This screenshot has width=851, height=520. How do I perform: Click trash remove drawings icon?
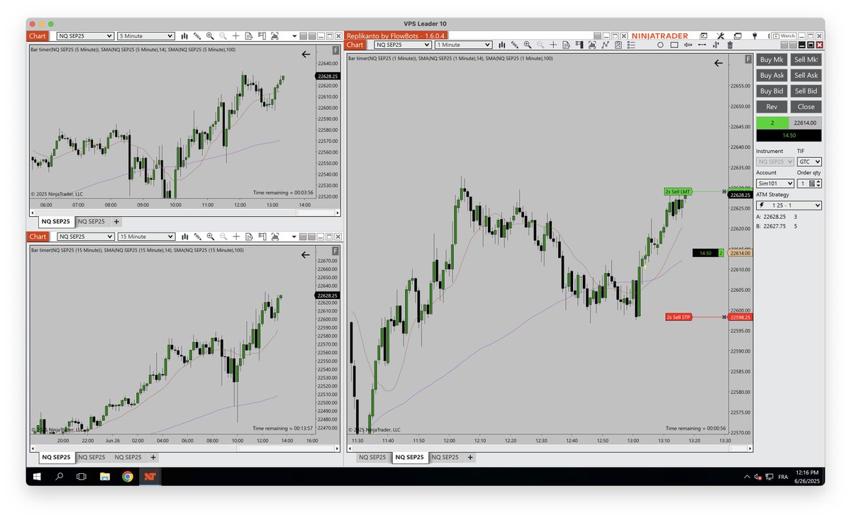pyautogui.click(x=730, y=45)
